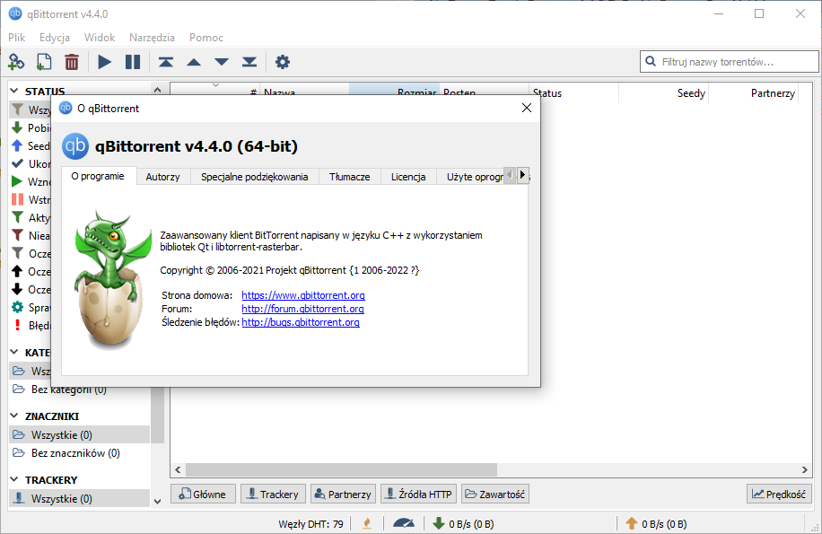Open the Plik menu

click(x=17, y=37)
